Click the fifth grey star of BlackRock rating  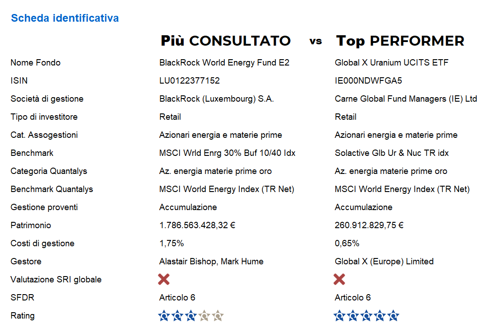click(218, 315)
